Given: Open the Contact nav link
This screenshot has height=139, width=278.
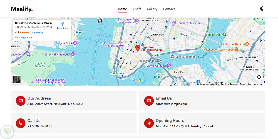Looking at the screenshot, I should [x=169, y=9].
